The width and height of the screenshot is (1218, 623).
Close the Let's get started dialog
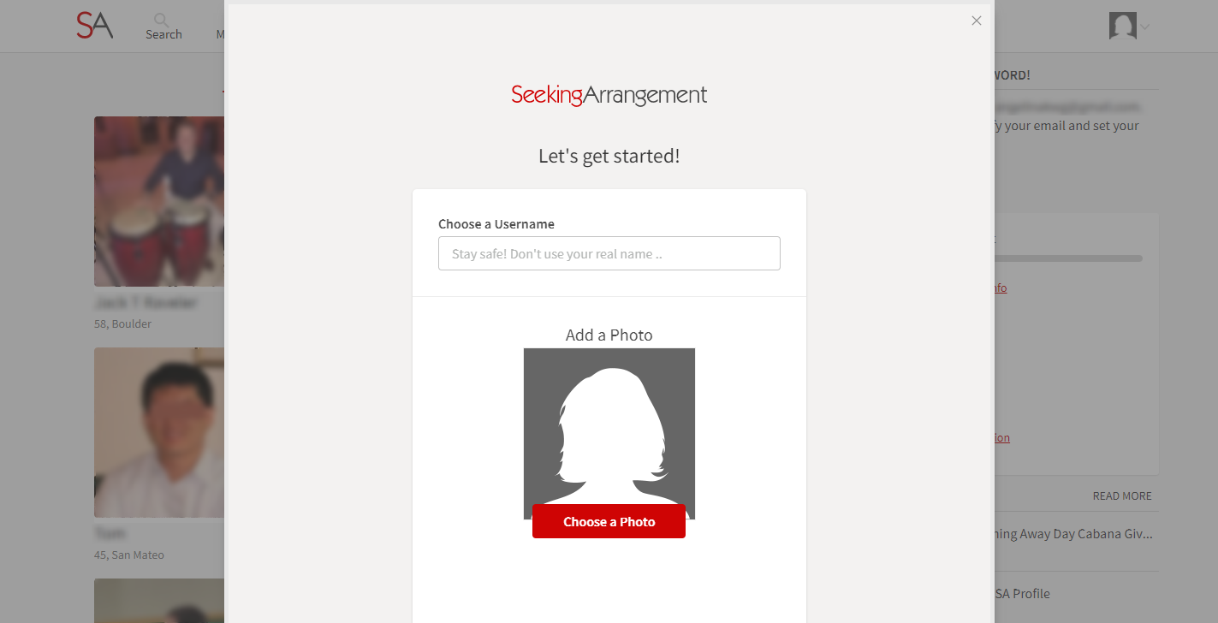(977, 21)
